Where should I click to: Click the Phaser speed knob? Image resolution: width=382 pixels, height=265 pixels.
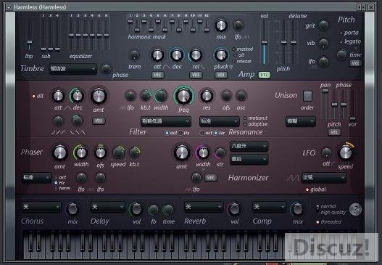pos(118,152)
